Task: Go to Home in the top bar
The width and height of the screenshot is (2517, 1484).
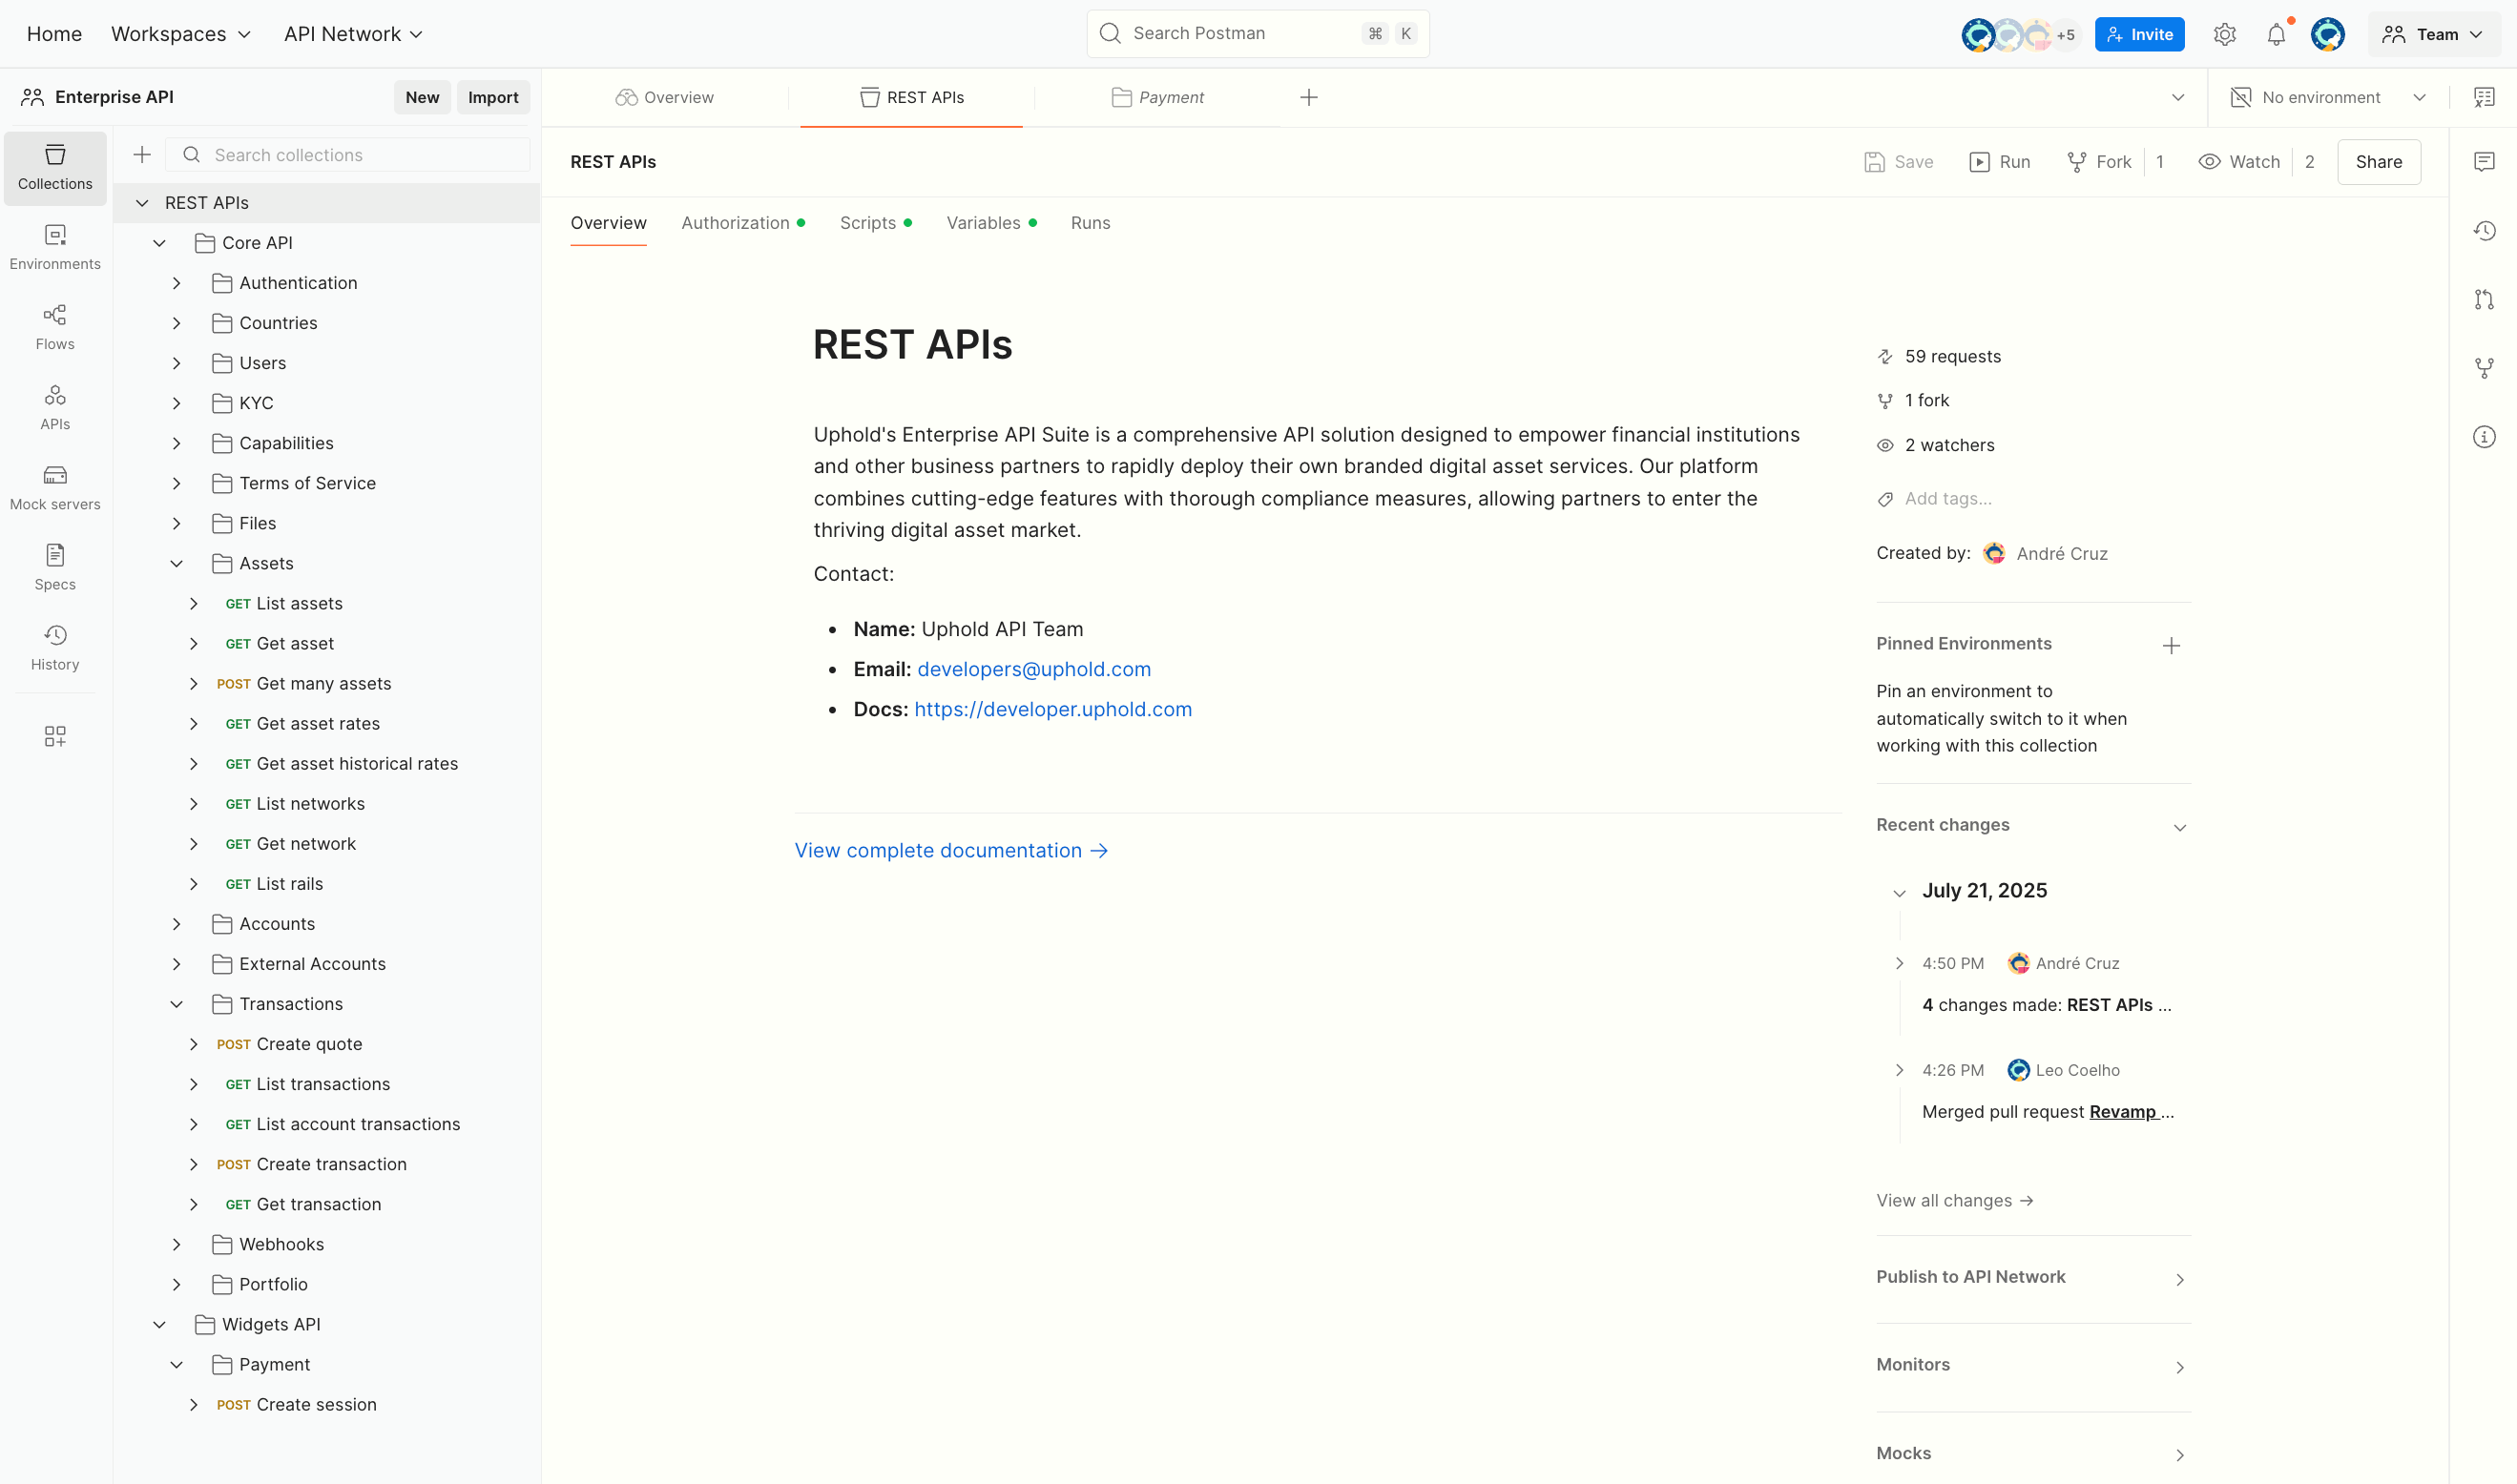Action: [x=54, y=34]
